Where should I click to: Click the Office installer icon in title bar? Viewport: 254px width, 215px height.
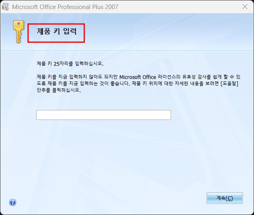5,7
